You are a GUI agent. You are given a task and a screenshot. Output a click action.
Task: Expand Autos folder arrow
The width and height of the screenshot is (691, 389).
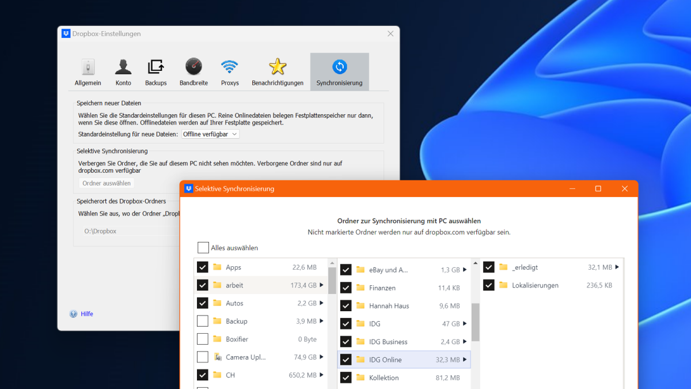click(x=322, y=303)
